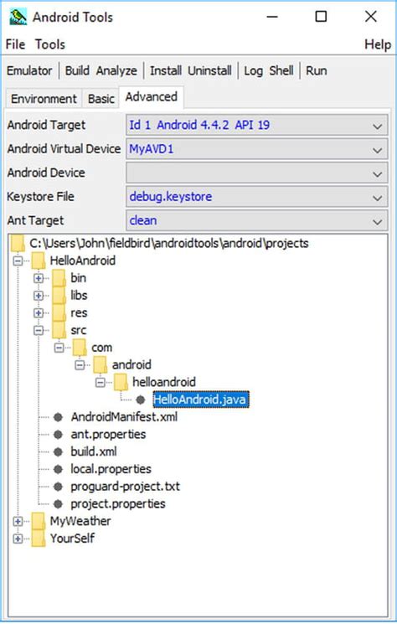
Task: Close the Android Tools window
Action: (371, 17)
